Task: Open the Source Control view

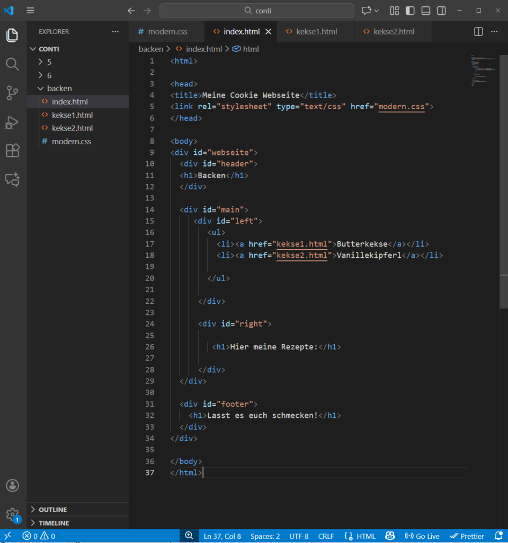Action: pos(12,94)
